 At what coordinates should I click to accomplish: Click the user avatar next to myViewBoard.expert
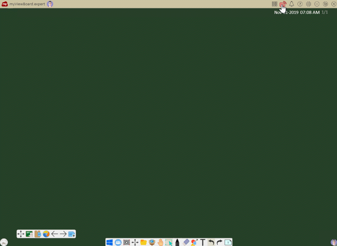50,4
